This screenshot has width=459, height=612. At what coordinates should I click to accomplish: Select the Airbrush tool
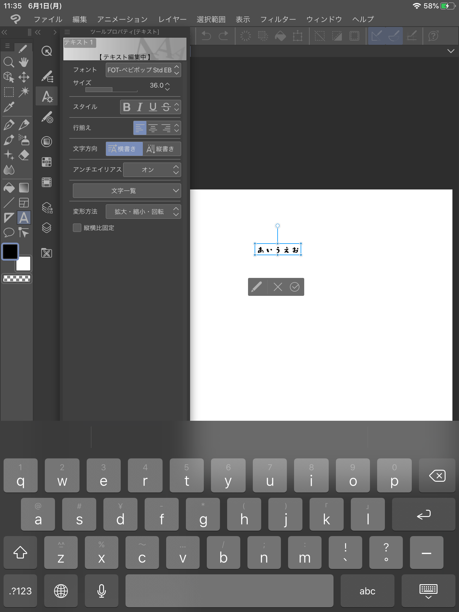24,140
